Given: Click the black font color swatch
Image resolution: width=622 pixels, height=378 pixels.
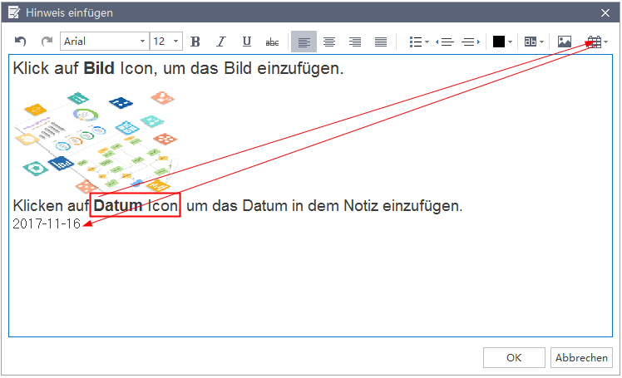Looking at the screenshot, I should [499, 42].
